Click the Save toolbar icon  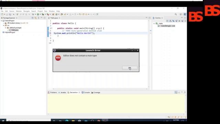[7, 14]
